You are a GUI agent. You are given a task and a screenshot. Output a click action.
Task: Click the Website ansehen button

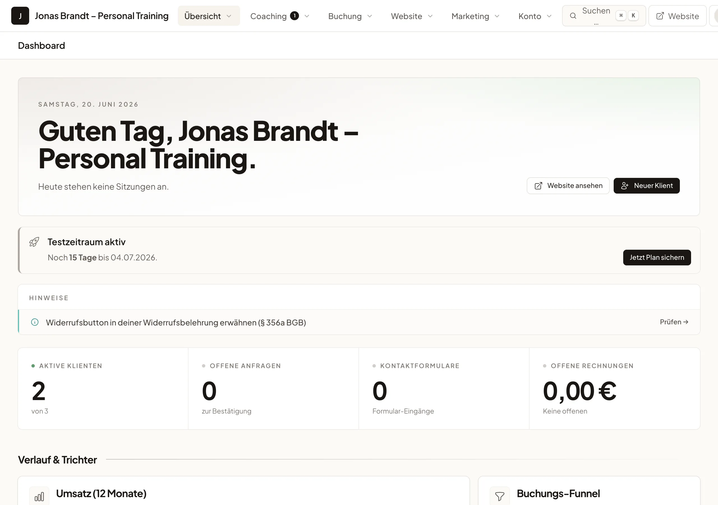(568, 186)
